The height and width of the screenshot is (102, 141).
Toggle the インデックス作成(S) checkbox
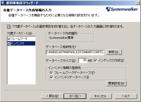pyautogui.click(x=95, y=60)
